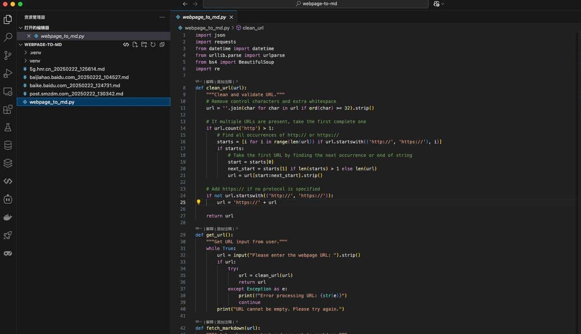
Task: Open the Docker extension panel
Action: (7, 217)
